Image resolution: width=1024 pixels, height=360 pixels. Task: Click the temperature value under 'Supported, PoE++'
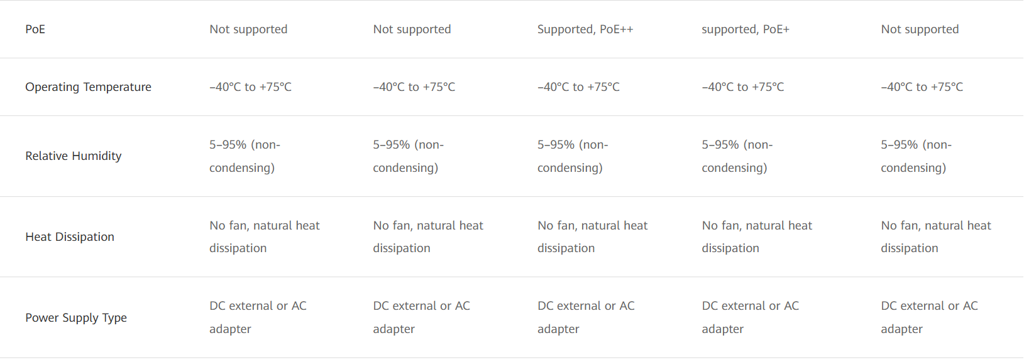578,87
